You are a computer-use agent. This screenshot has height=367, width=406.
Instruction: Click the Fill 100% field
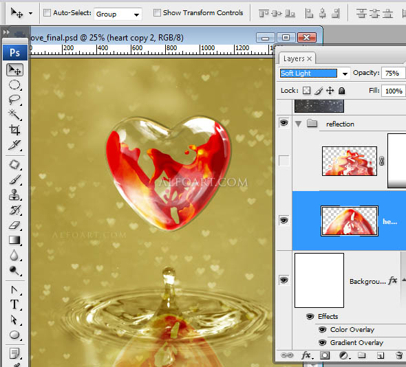click(393, 91)
